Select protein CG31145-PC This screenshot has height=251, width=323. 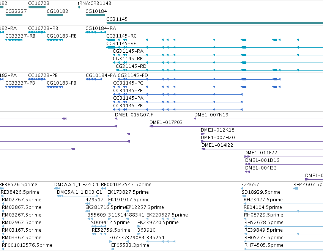click(128, 83)
